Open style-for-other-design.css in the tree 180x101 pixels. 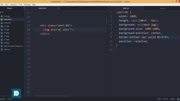coord(13,46)
